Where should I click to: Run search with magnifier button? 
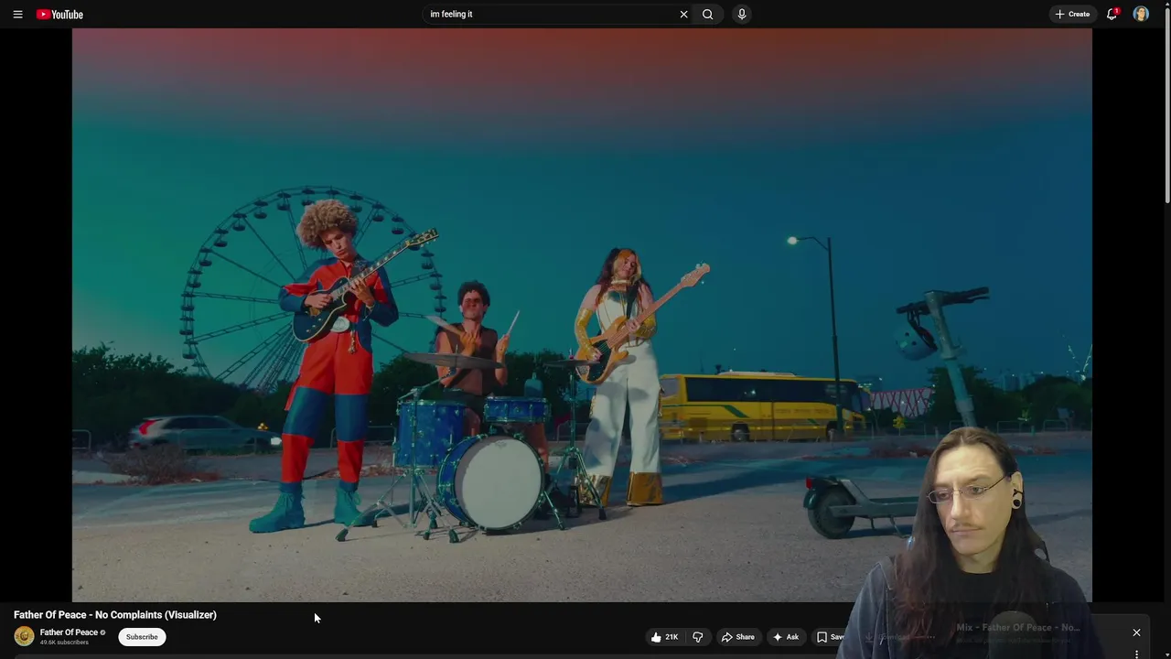pos(707,14)
